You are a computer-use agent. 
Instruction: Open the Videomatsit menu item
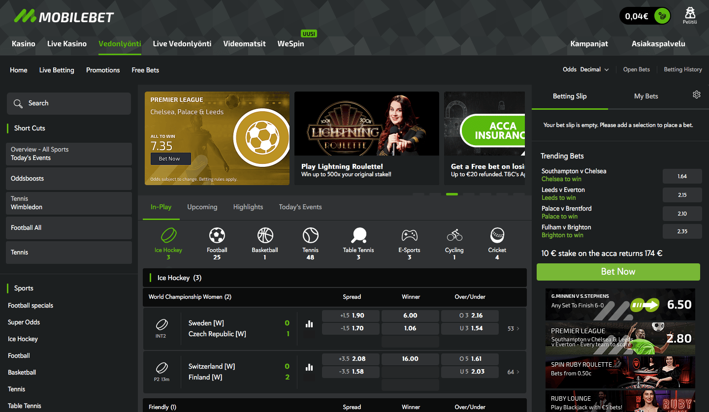[x=244, y=44]
